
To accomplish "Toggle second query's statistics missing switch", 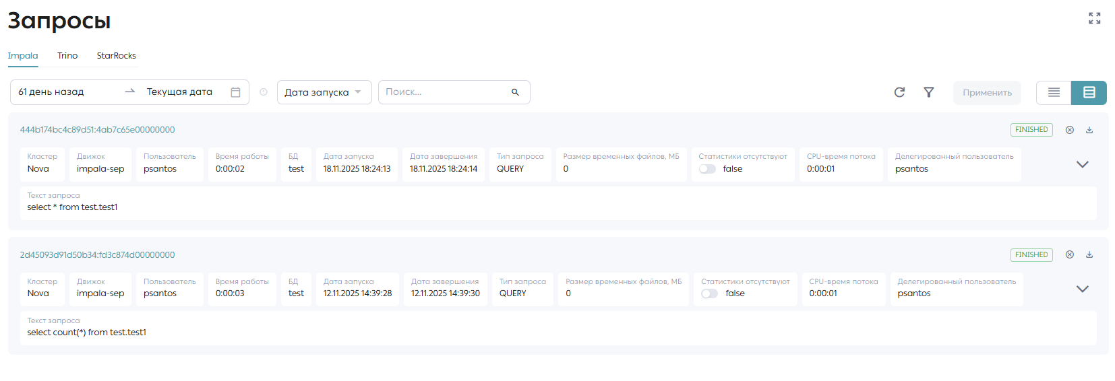I will point(709,293).
